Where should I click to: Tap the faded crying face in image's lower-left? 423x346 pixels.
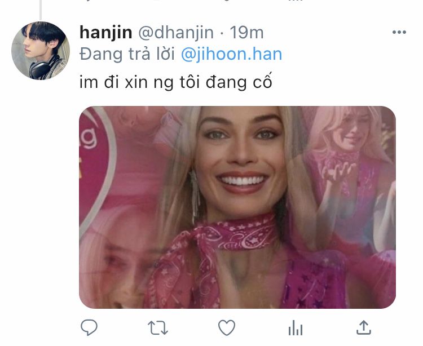point(118,264)
